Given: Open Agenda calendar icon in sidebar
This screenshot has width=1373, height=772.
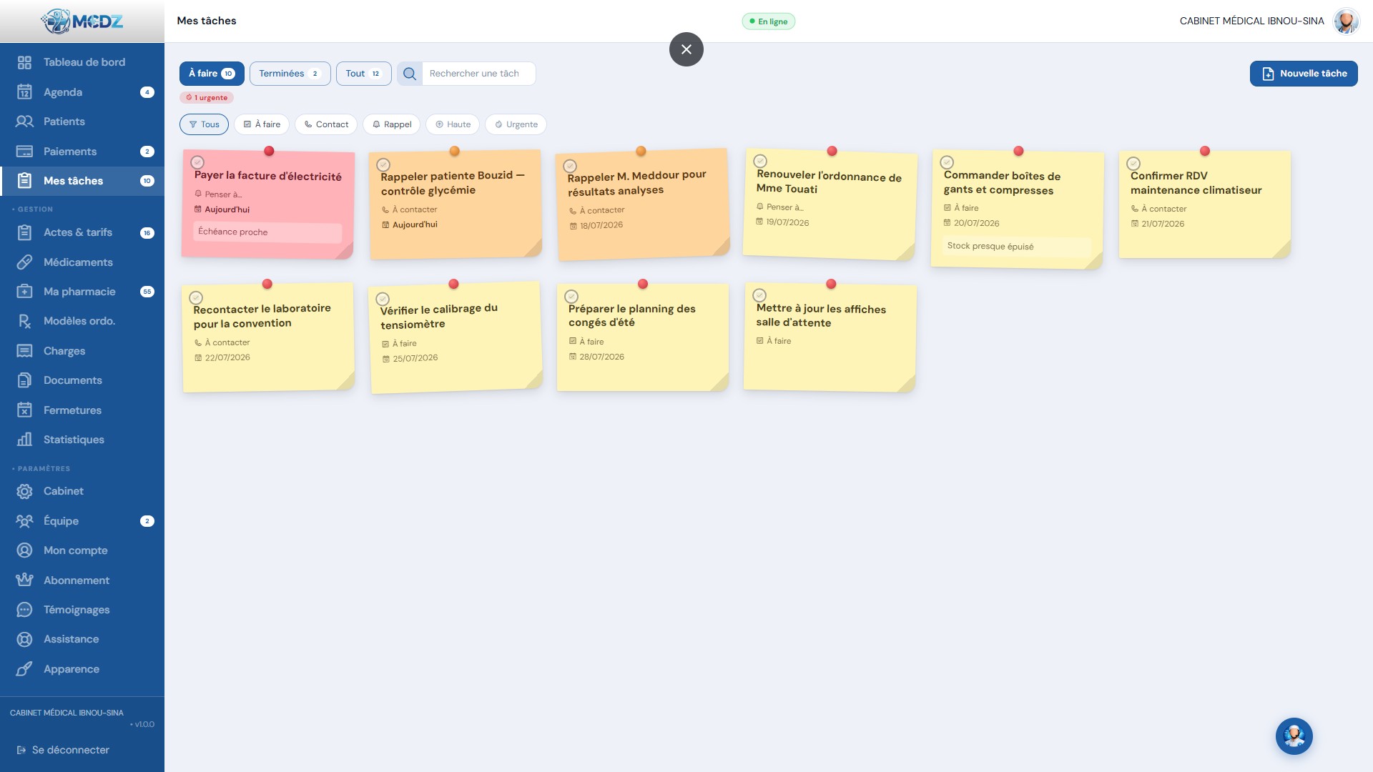Looking at the screenshot, I should click(24, 92).
